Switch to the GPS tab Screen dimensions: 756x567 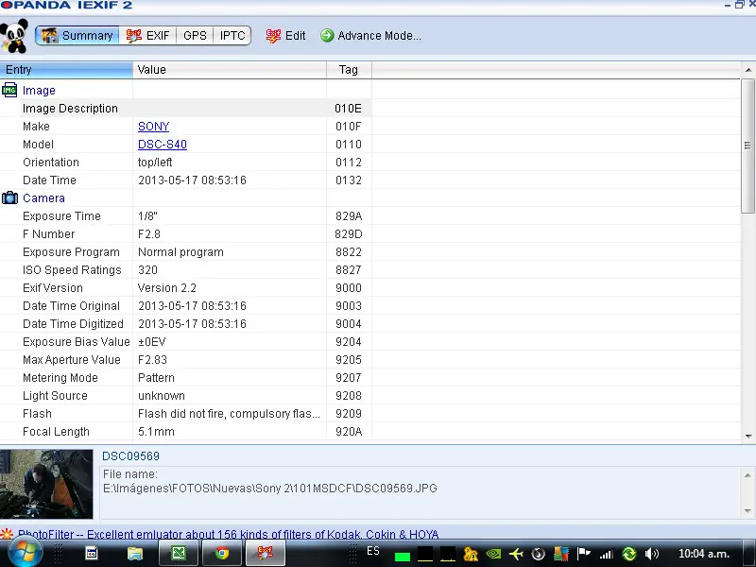point(195,36)
